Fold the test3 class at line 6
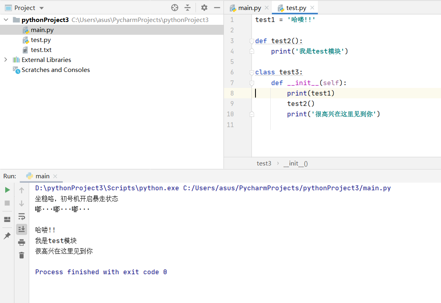 point(252,72)
